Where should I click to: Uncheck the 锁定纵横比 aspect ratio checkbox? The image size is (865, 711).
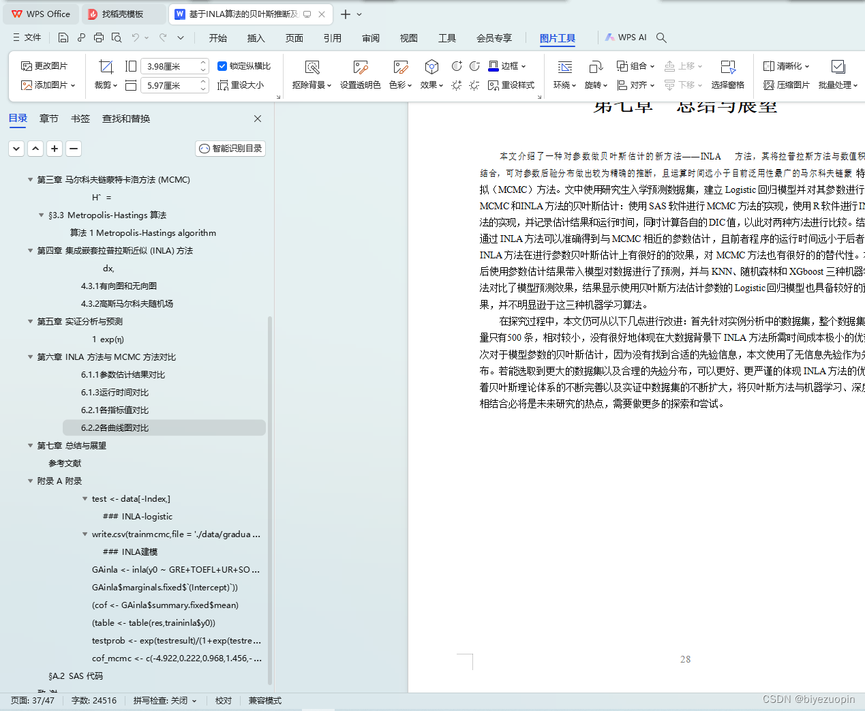[222, 65]
